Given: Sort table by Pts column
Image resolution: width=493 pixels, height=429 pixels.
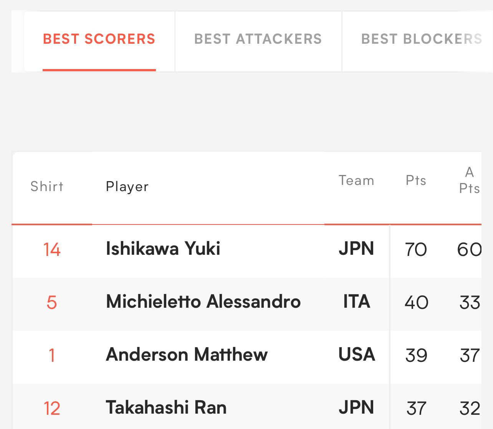Looking at the screenshot, I should tap(416, 180).
